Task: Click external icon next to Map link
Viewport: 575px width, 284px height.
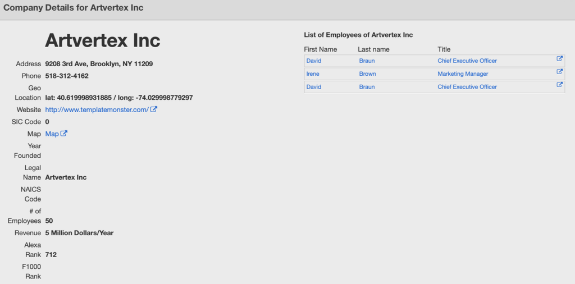Action: tap(64, 134)
